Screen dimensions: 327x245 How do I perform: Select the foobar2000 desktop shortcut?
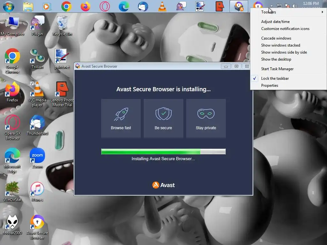12,225
